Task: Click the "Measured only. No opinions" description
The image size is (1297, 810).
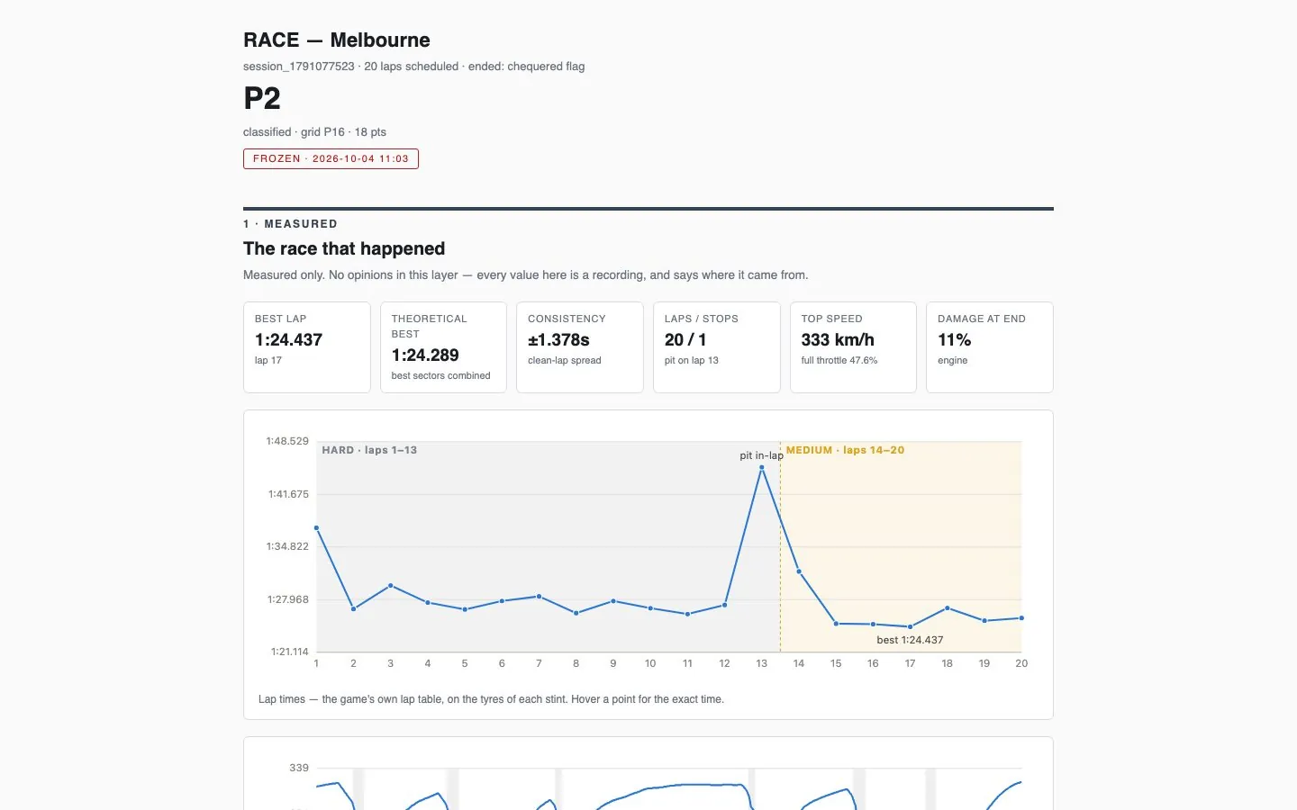Action: (x=525, y=275)
